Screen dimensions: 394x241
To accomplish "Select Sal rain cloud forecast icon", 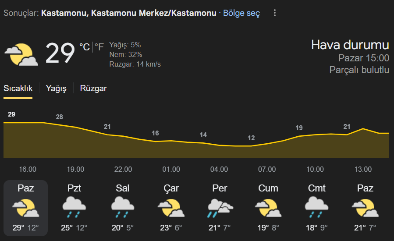I will coord(123,207).
